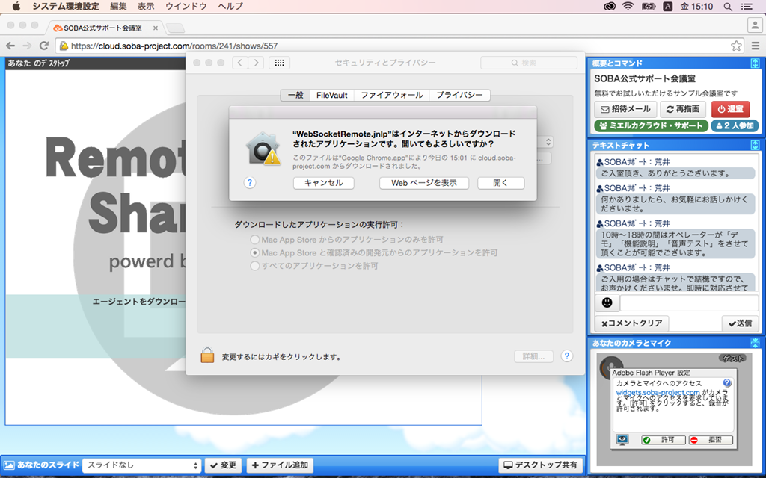Open the Wi-Fi status menu
The width and height of the screenshot is (766, 478).
[x=628, y=6]
